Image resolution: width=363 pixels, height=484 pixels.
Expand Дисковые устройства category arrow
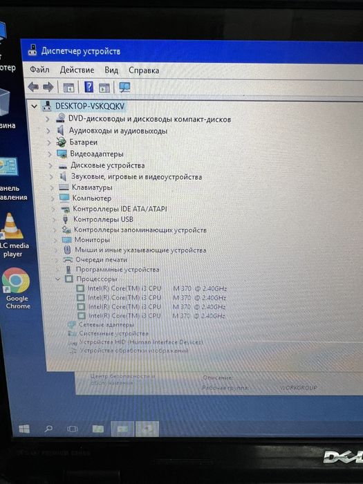(x=50, y=166)
